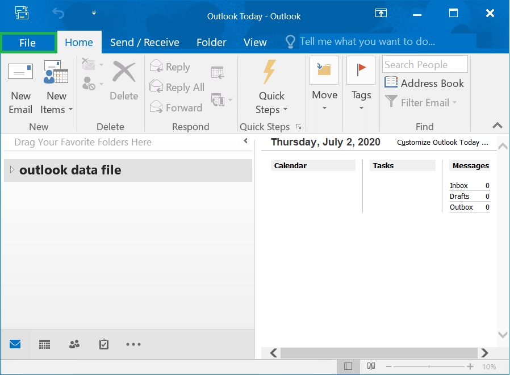The image size is (510, 375).
Task: Open the New Items menu
Action: (56, 88)
